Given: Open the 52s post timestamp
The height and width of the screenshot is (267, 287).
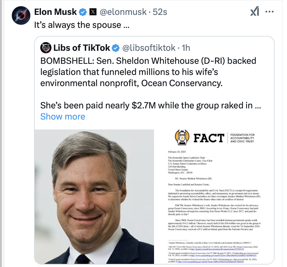Looking at the screenshot, I should click(x=160, y=12).
